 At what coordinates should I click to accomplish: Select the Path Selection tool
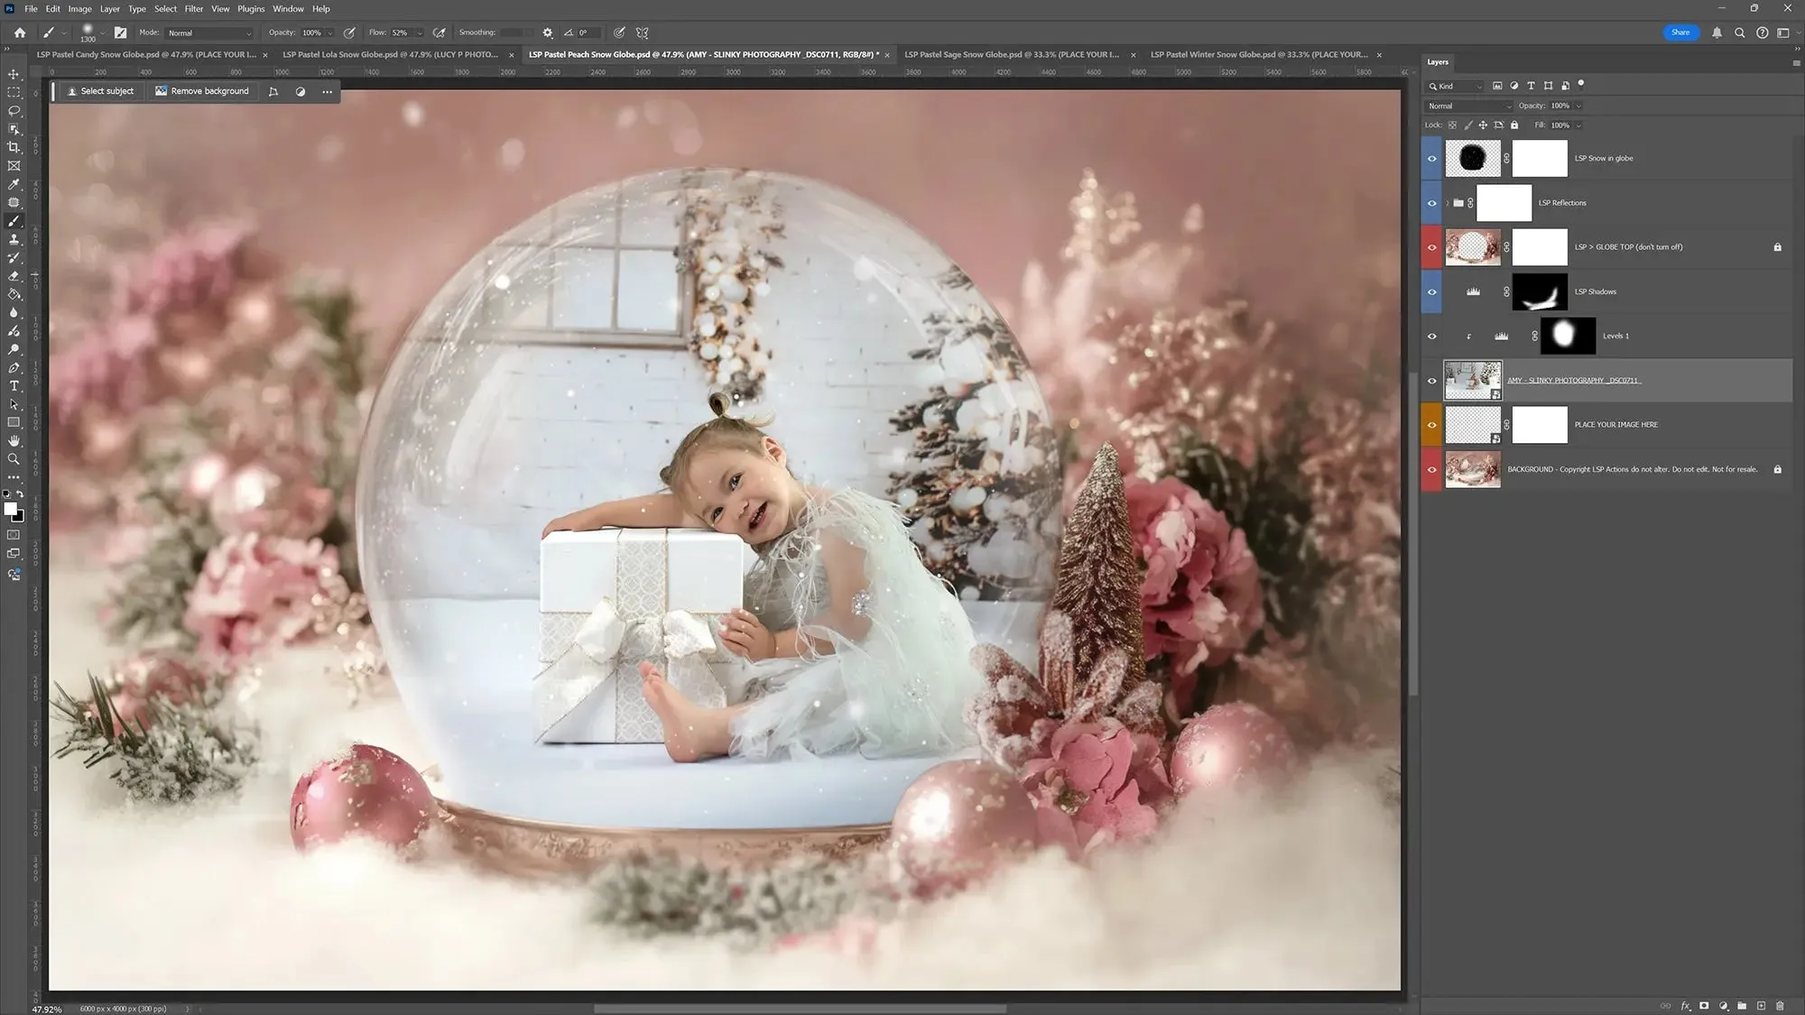point(14,404)
